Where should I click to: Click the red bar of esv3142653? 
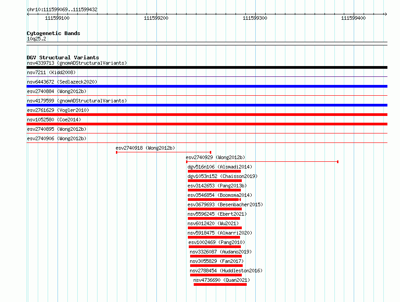(214, 190)
